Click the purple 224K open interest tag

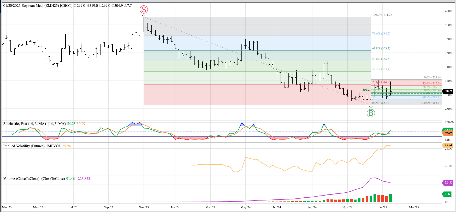[448, 183]
